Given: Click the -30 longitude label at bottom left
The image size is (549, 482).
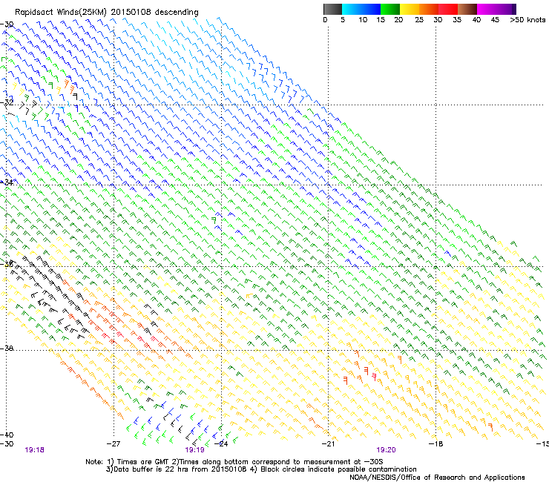Looking at the screenshot, I should [7, 444].
